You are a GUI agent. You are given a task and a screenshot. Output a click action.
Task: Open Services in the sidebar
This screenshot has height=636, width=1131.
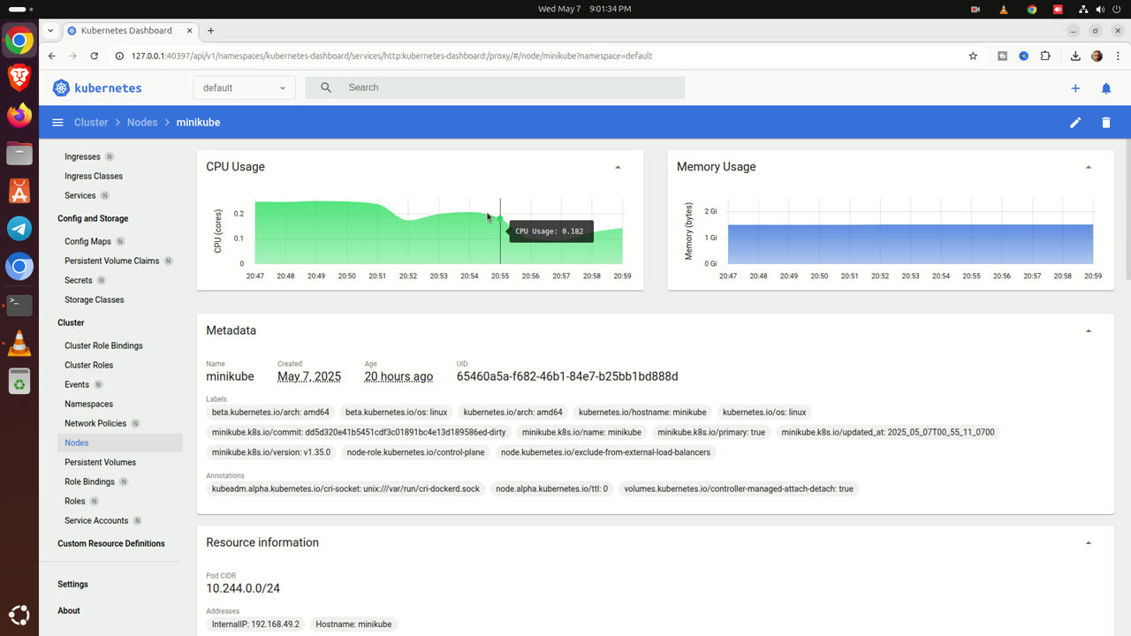coord(80,195)
